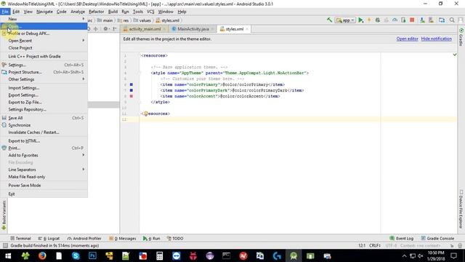The width and height of the screenshot is (465, 262).
Task: Start the Debug app bug icon
Action: click(378, 20)
